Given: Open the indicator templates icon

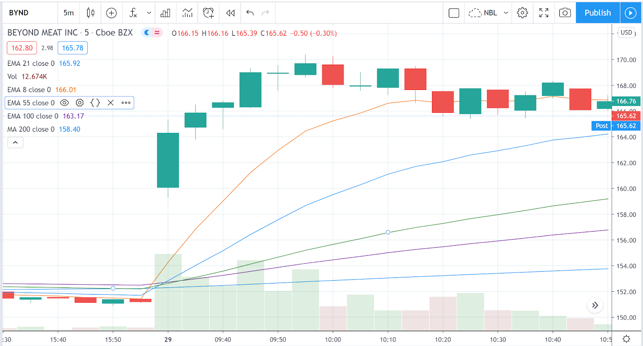Looking at the screenshot, I should 187,13.
